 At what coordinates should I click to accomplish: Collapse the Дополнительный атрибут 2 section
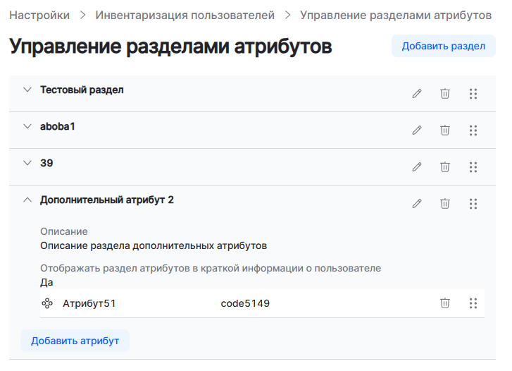pos(27,200)
